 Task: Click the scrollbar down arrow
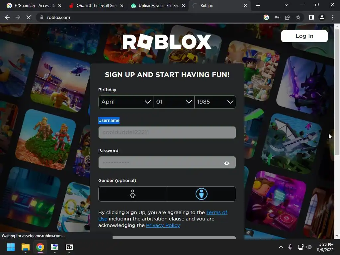pyautogui.click(x=337, y=236)
